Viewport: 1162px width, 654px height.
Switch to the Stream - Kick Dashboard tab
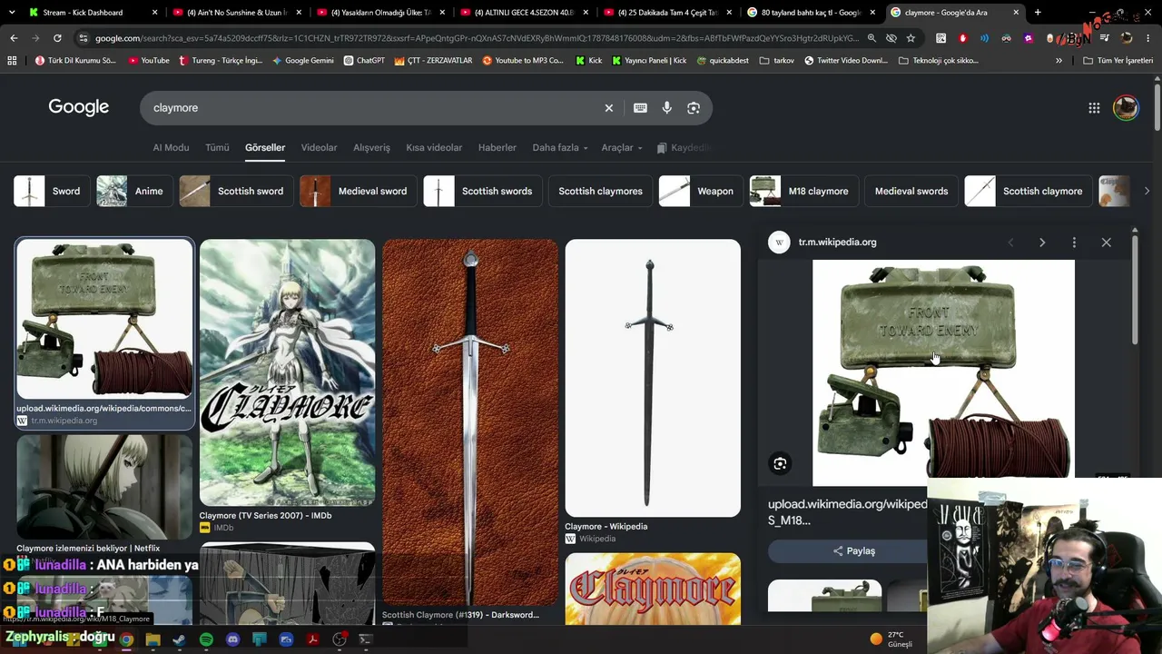pos(94,13)
